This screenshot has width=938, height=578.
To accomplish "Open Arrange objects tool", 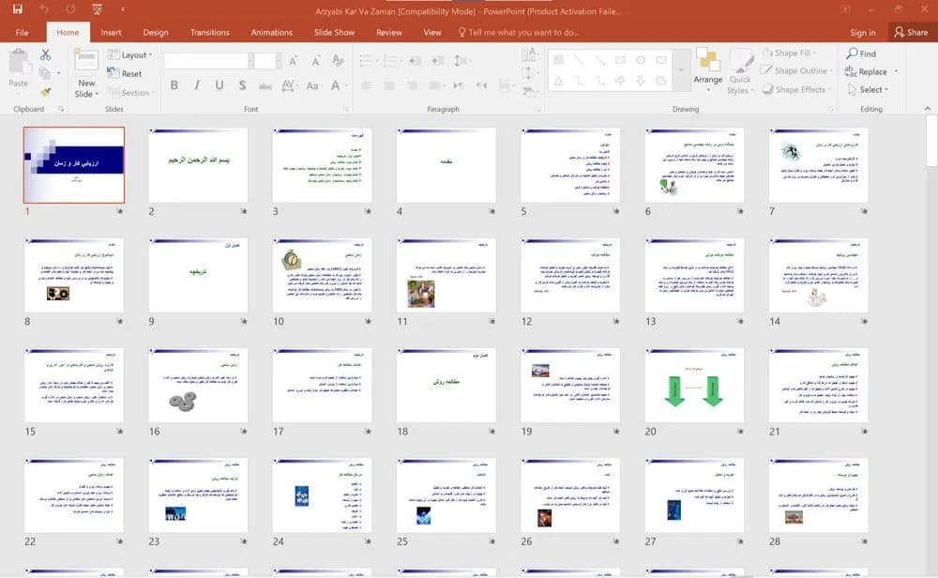I will pyautogui.click(x=707, y=69).
